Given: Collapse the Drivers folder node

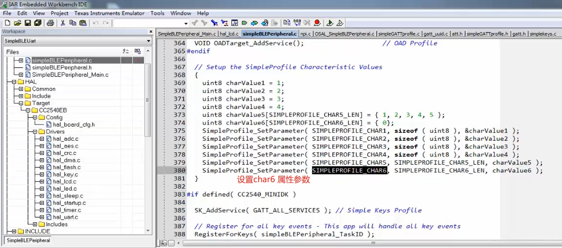Looking at the screenshot, I should click(x=35, y=132).
